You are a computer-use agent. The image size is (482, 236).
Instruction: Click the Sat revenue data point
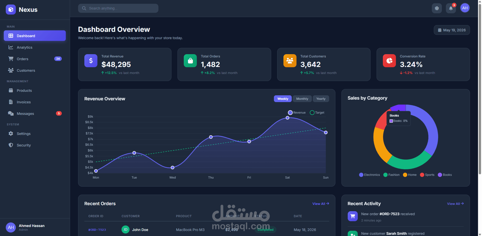point(287,118)
